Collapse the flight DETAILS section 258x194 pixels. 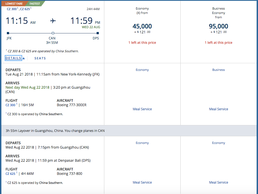click(13, 58)
